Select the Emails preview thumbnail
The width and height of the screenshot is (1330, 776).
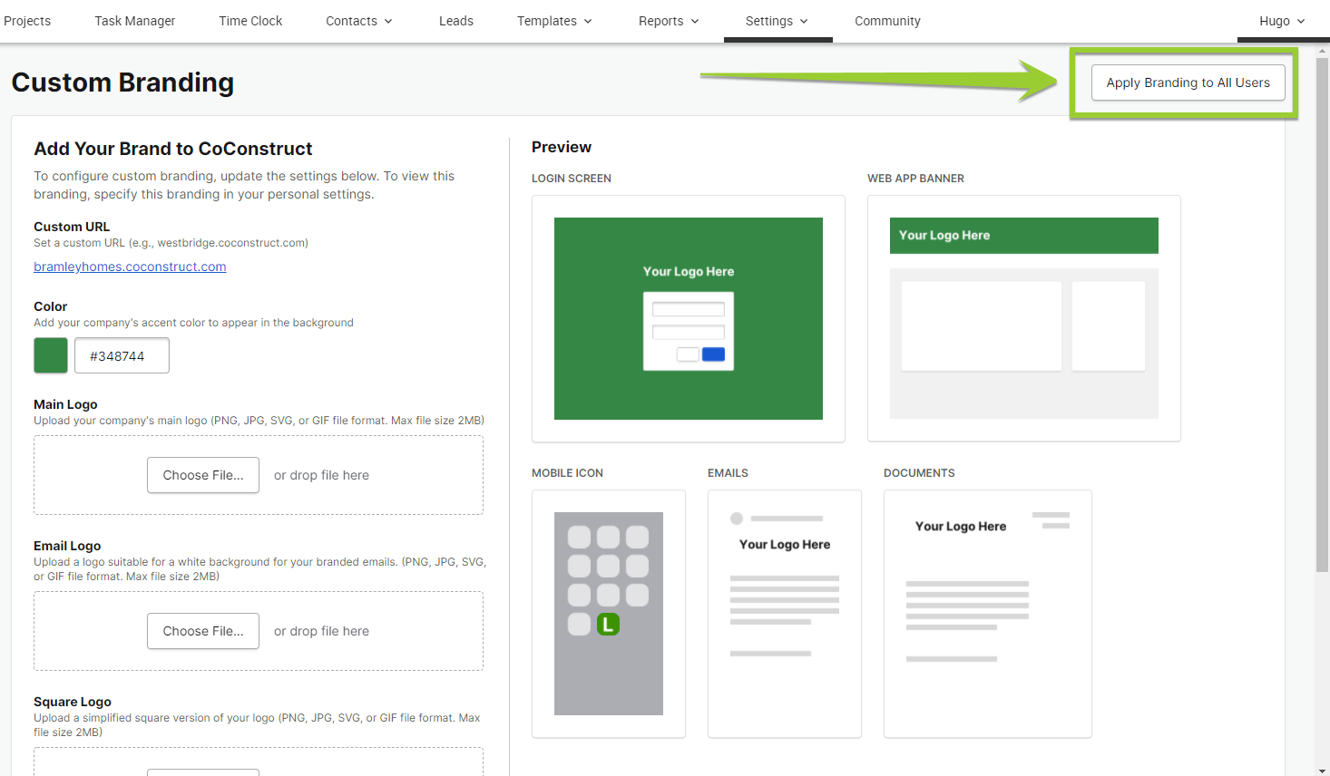click(x=785, y=614)
